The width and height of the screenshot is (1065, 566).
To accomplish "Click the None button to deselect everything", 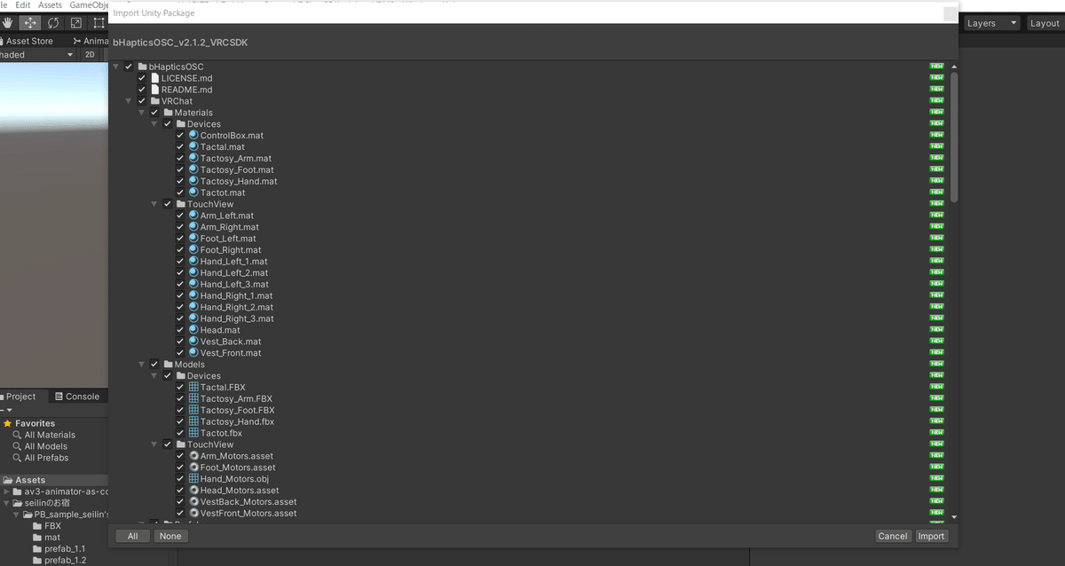I will [x=170, y=536].
